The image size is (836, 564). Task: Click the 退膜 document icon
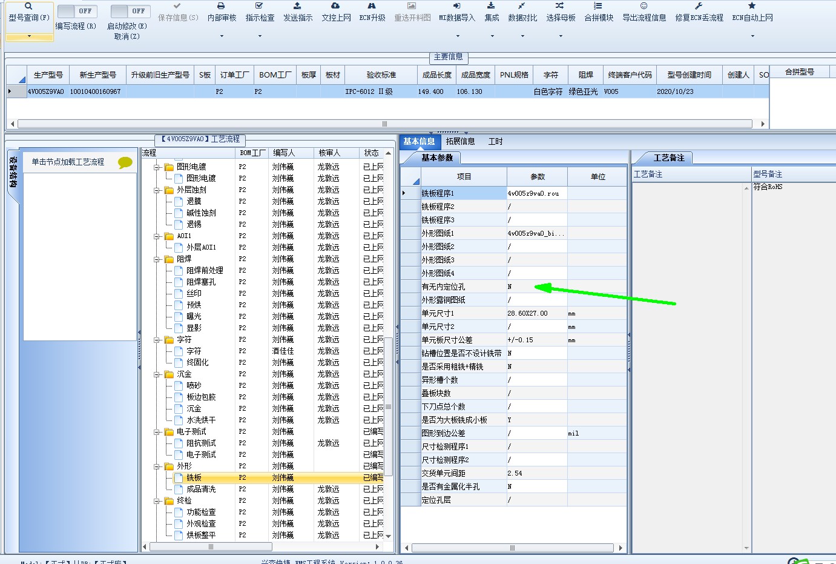coord(179,201)
